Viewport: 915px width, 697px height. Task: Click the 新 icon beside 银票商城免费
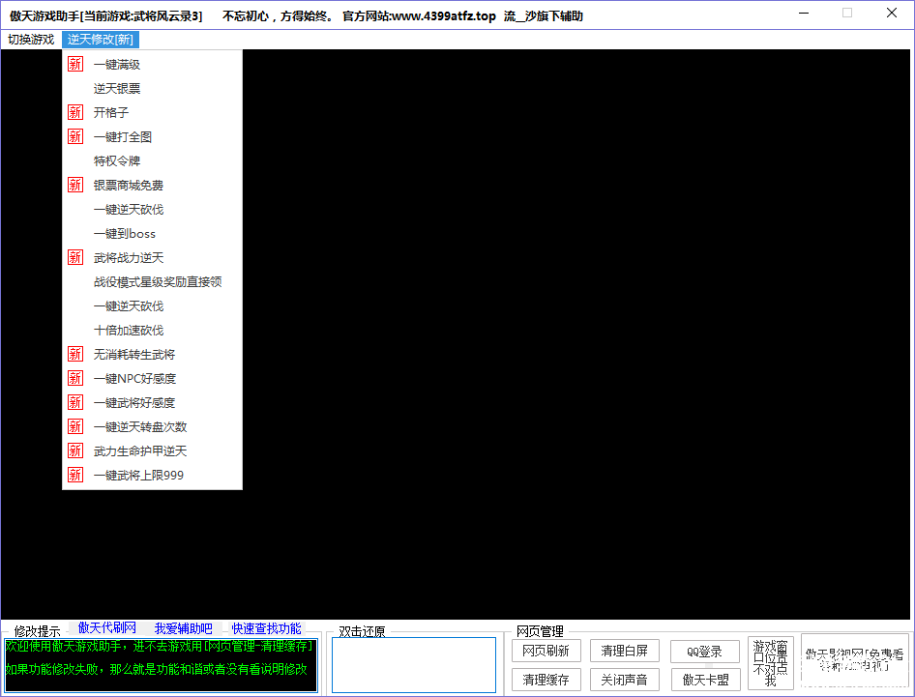click(x=75, y=185)
